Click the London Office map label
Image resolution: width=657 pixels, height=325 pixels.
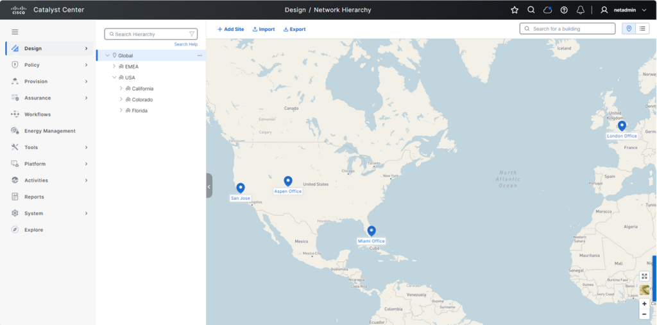622,136
